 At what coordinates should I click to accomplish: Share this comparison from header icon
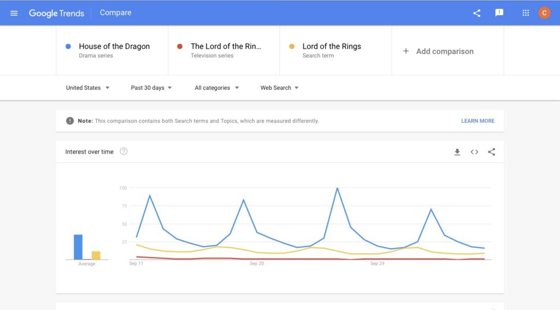[476, 13]
